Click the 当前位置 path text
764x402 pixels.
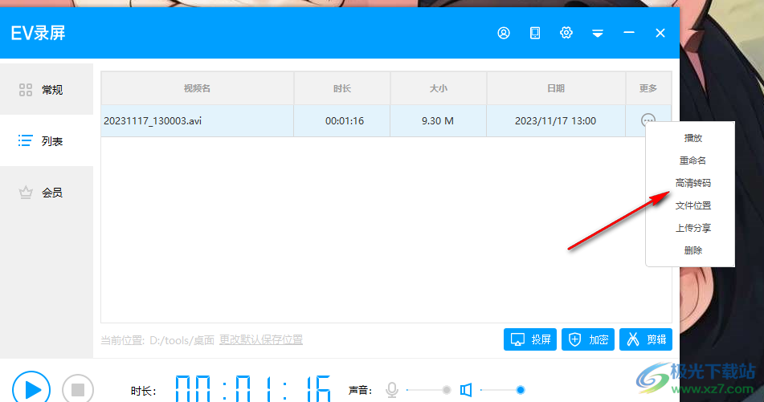tap(157, 340)
